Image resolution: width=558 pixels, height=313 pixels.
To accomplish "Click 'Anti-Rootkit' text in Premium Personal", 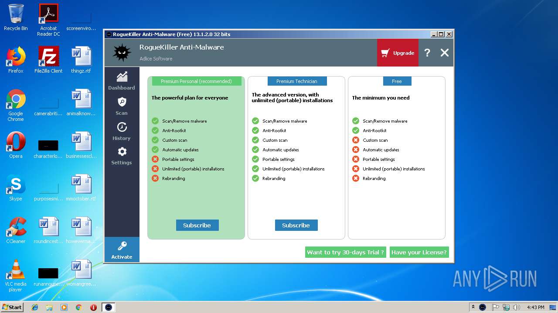I will pos(174,130).
